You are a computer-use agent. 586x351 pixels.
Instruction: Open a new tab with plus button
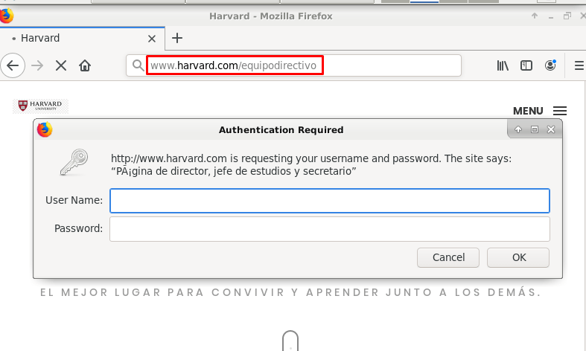176,38
